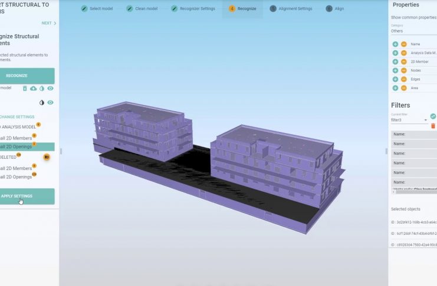Toggle model visibility eye icon
Viewport: 437px width, 286px height.
pos(51,88)
